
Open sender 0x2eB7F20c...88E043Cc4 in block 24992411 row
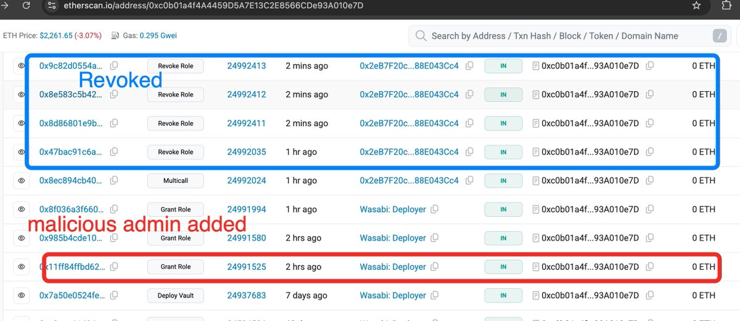(x=409, y=123)
